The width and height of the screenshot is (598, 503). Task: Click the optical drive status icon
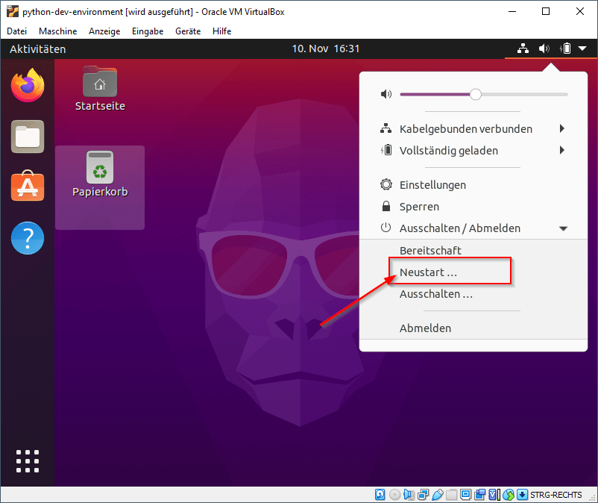pos(394,494)
